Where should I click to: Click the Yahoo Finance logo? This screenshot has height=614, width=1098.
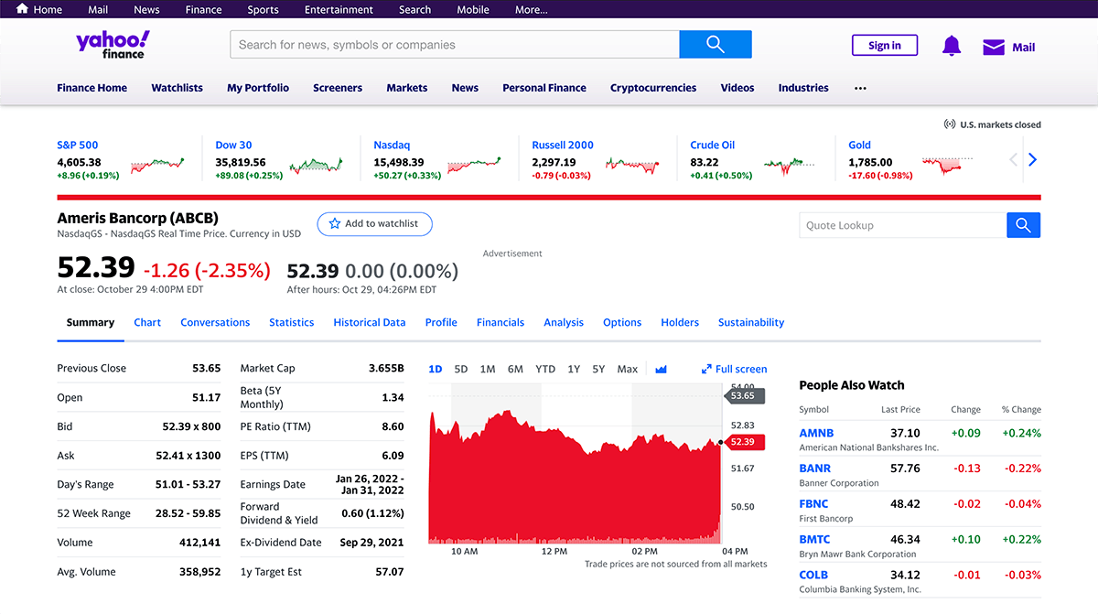click(x=113, y=44)
